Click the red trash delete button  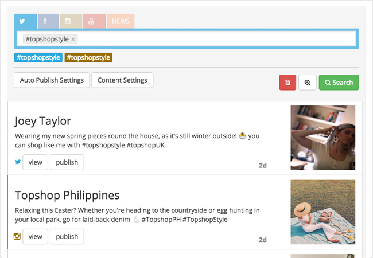point(287,83)
